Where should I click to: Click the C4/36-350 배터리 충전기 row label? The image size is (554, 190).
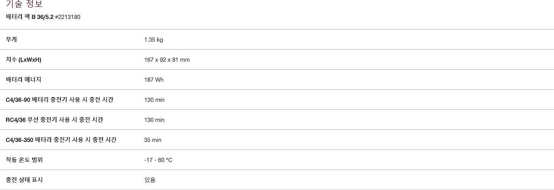pyautogui.click(x=61, y=140)
